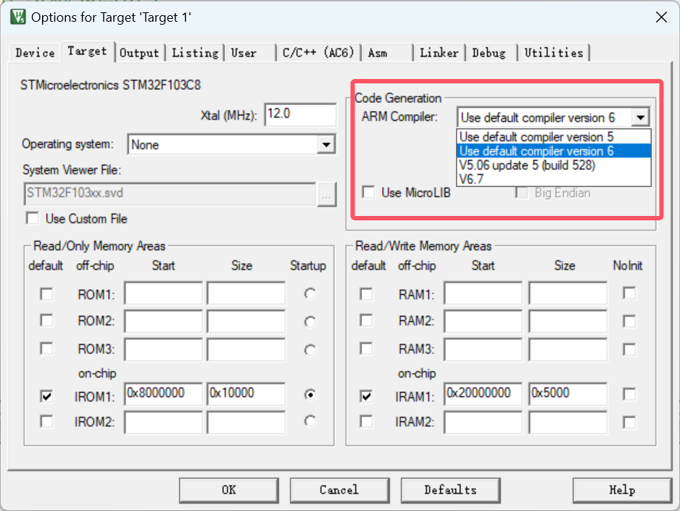Screen dimensions: 680x511
Task: Click the IROM1 Size field 0x10000
Action: (x=246, y=394)
